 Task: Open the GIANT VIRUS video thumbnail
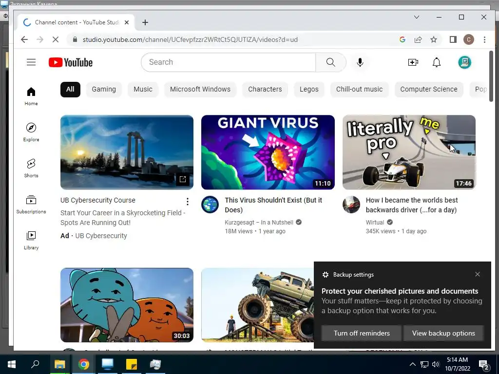coord(268,152)
